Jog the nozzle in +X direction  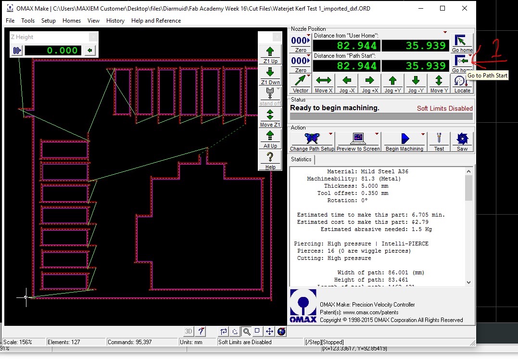pos(370,84)
